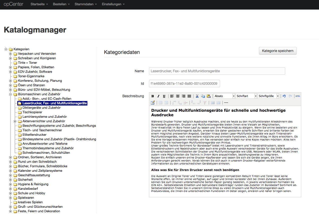Cut selected text with the scissors icon
Screen dimensions: 319x214
coord(197,96)
